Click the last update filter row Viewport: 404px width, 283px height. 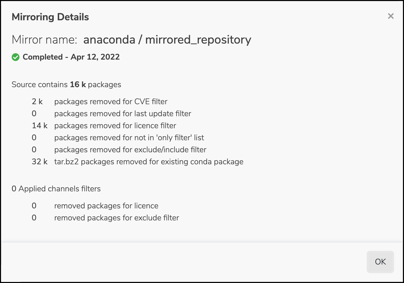point(111,113)
